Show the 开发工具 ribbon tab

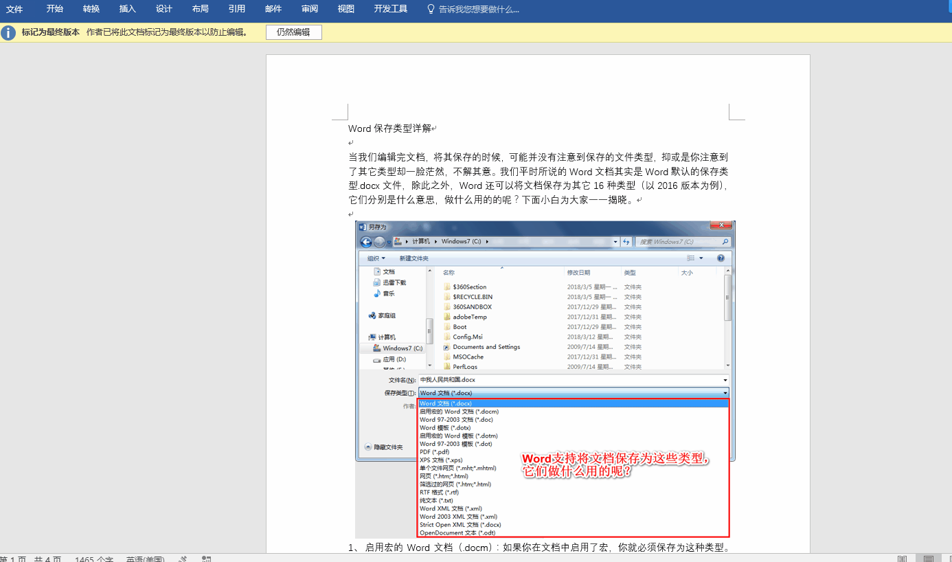pyautogui.click(x=391, y=9)
